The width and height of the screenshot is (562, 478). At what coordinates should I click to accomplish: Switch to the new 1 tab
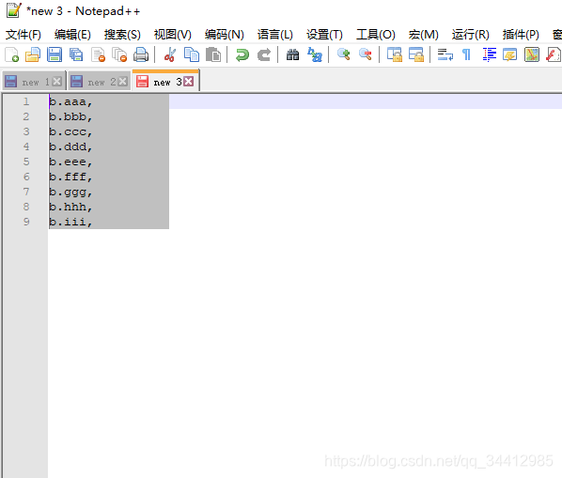click(x=34, y=82)
